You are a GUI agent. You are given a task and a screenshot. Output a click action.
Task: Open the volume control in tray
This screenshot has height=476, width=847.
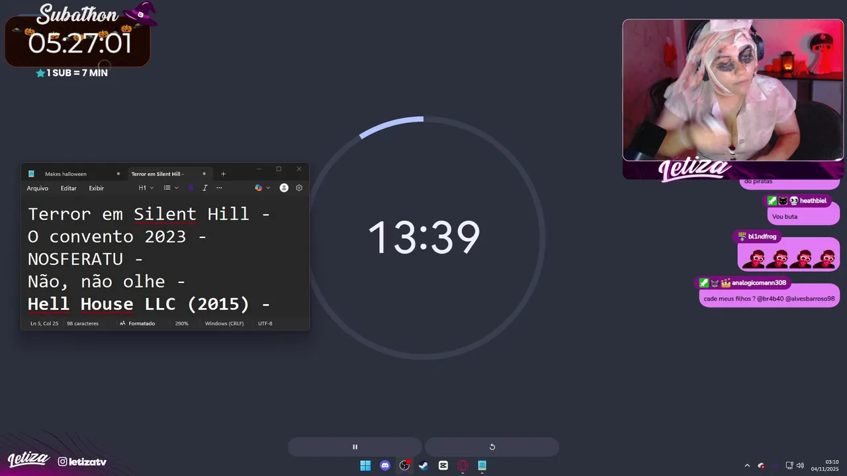pos(800,465)
